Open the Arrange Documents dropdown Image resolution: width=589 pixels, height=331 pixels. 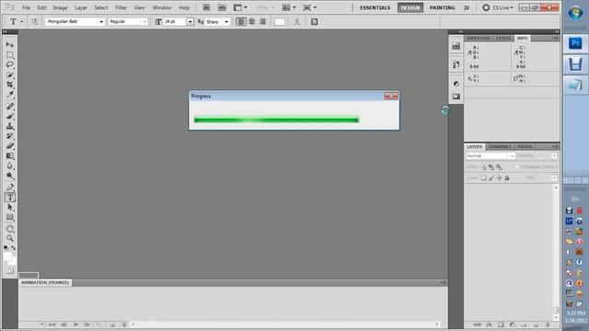coord(289,7)
